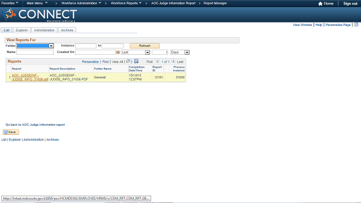The image size is (361, 203).
Task: Click the bottom Archives link
Action: pyautogui.click(x=52, y=140)
